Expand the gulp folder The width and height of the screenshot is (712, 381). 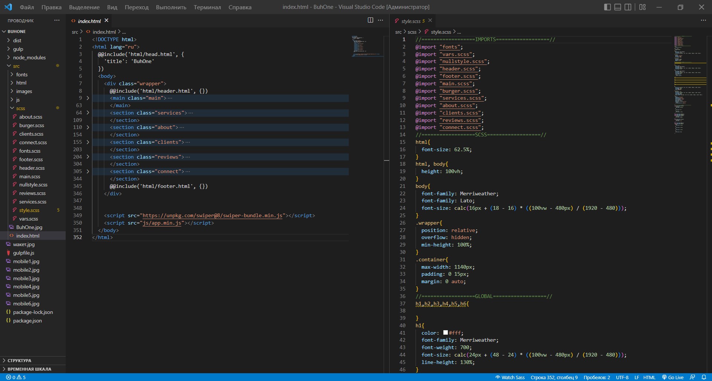pos(33,49)
